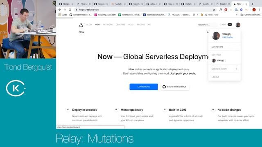Click 'Monorepo ready' feature heading
The height and width of the screenshot is (147, 262).
(x=132, y=110)
